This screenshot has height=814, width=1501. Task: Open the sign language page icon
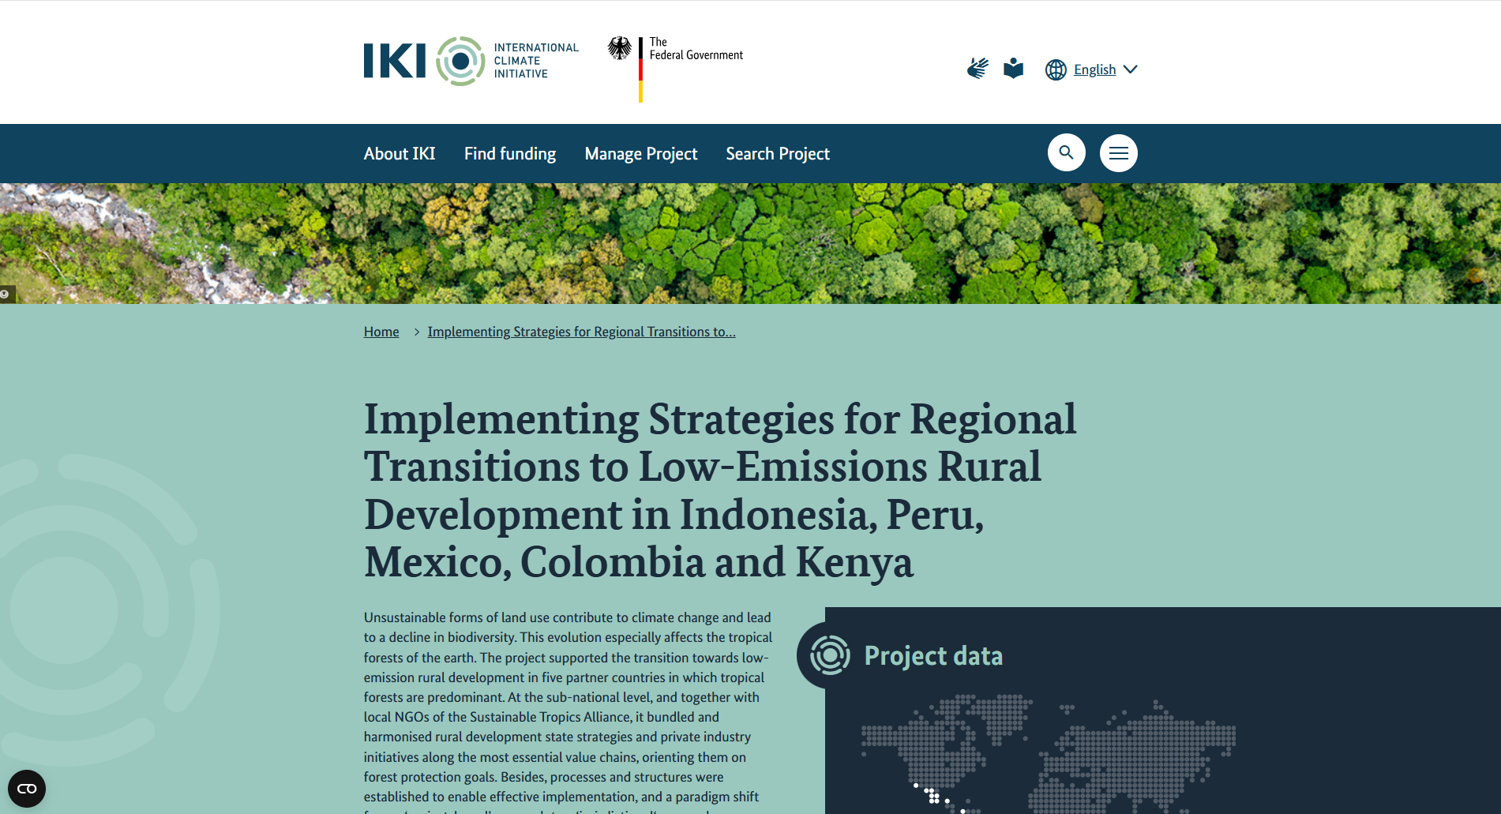[x=978, y=69]
